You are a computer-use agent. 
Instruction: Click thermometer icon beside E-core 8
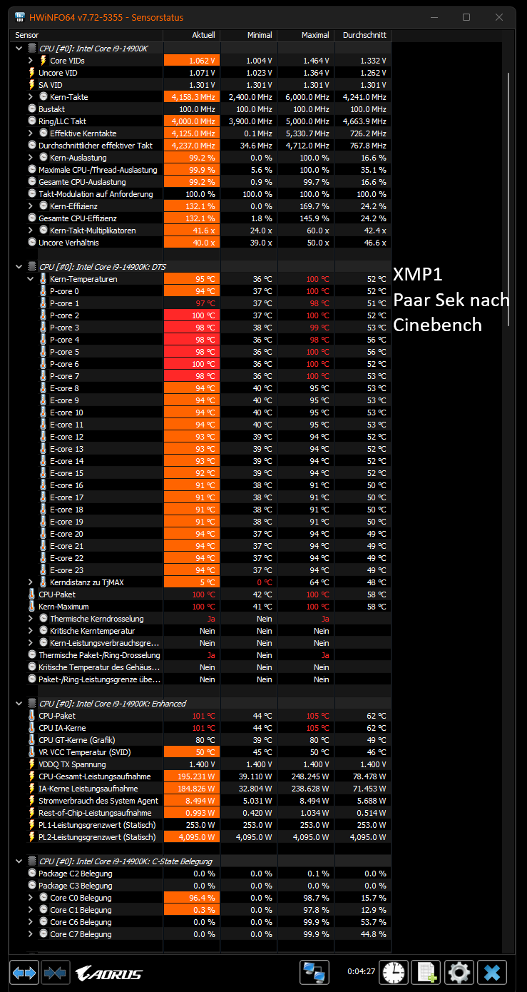43,388
